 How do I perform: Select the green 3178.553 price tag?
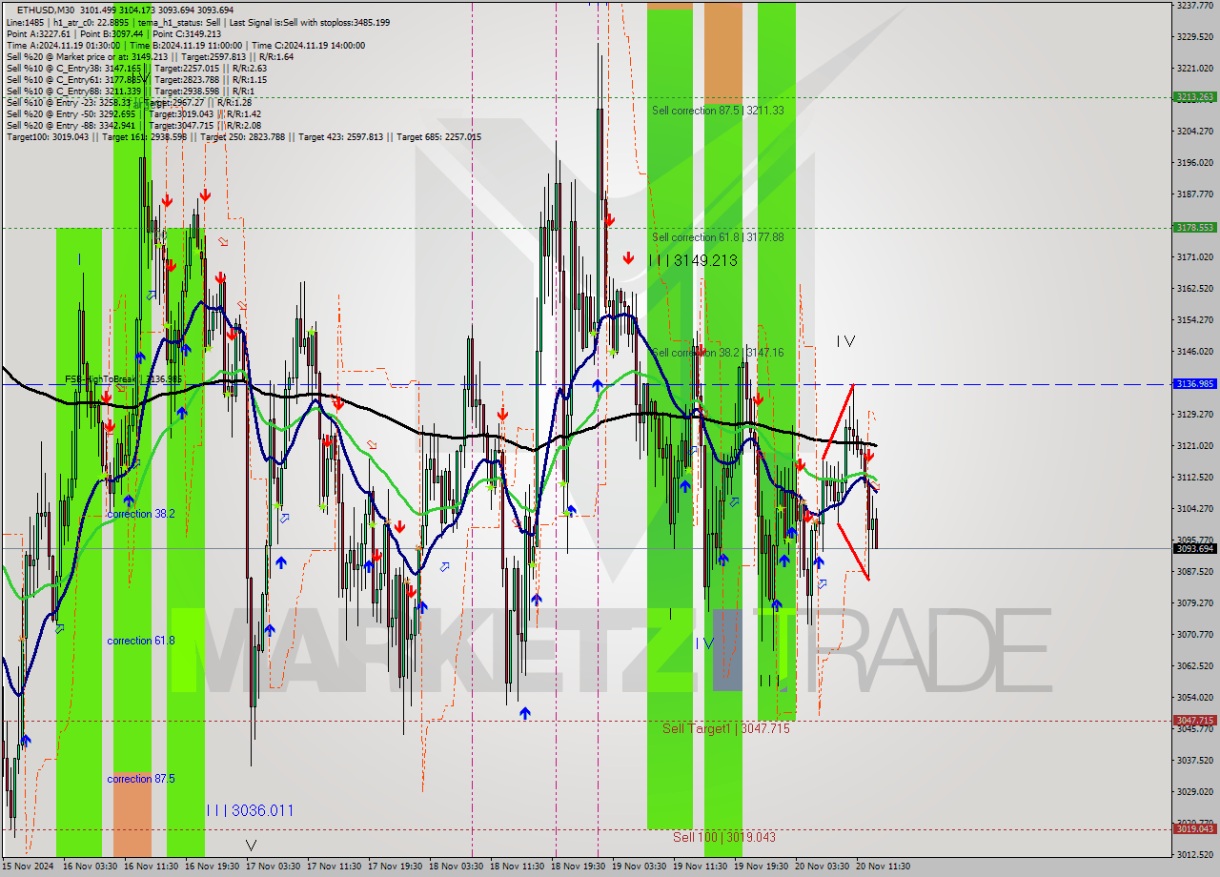(1194, 228)
